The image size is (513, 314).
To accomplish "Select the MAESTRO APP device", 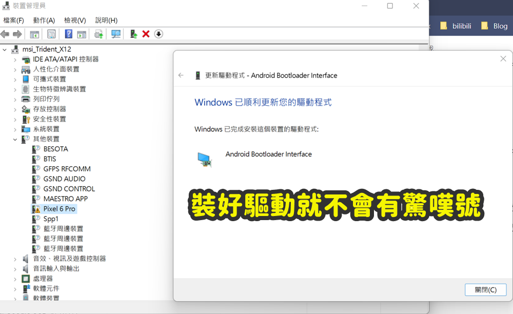I will (66, 199).
